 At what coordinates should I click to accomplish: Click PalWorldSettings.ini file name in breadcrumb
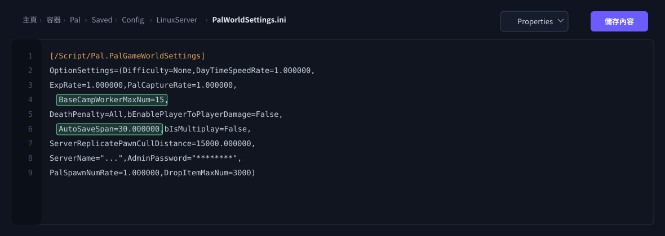(249, 20)
